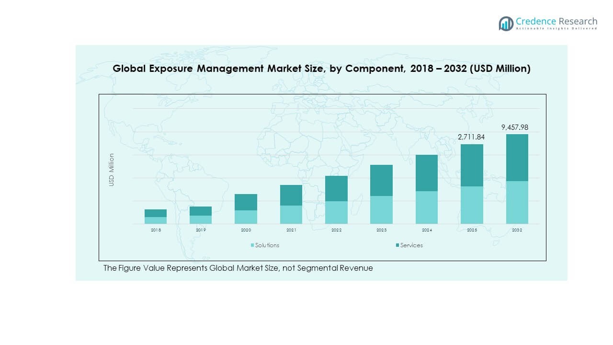
Task: Click the Credence Research brand name text
Action: pyautogui.click(x=556, y=21)
